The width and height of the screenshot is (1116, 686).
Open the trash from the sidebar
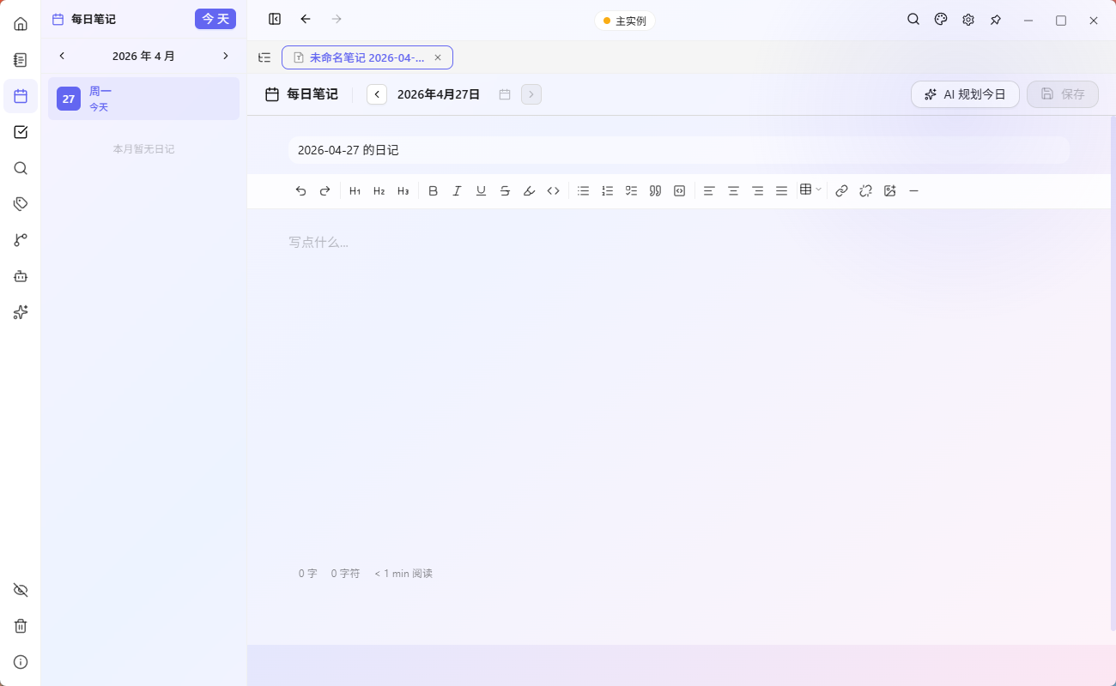click(21, 626)
